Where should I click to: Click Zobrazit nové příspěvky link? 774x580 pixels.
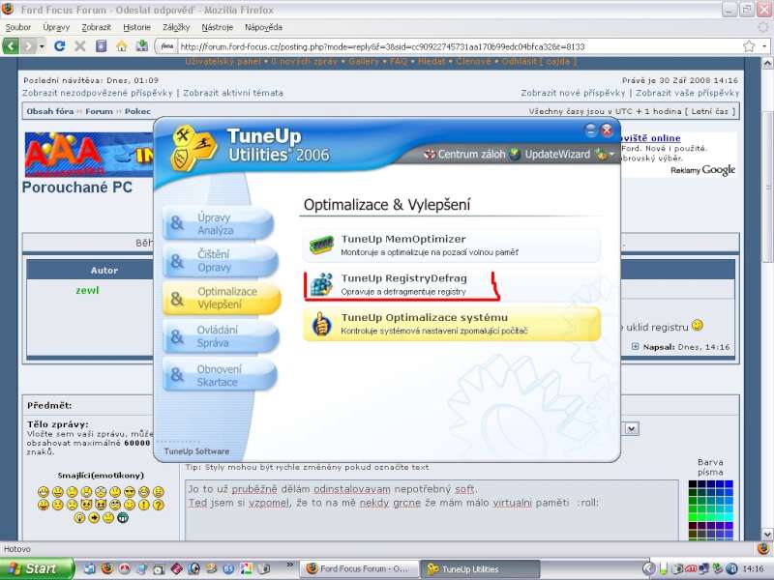click(x=573, y=93)
